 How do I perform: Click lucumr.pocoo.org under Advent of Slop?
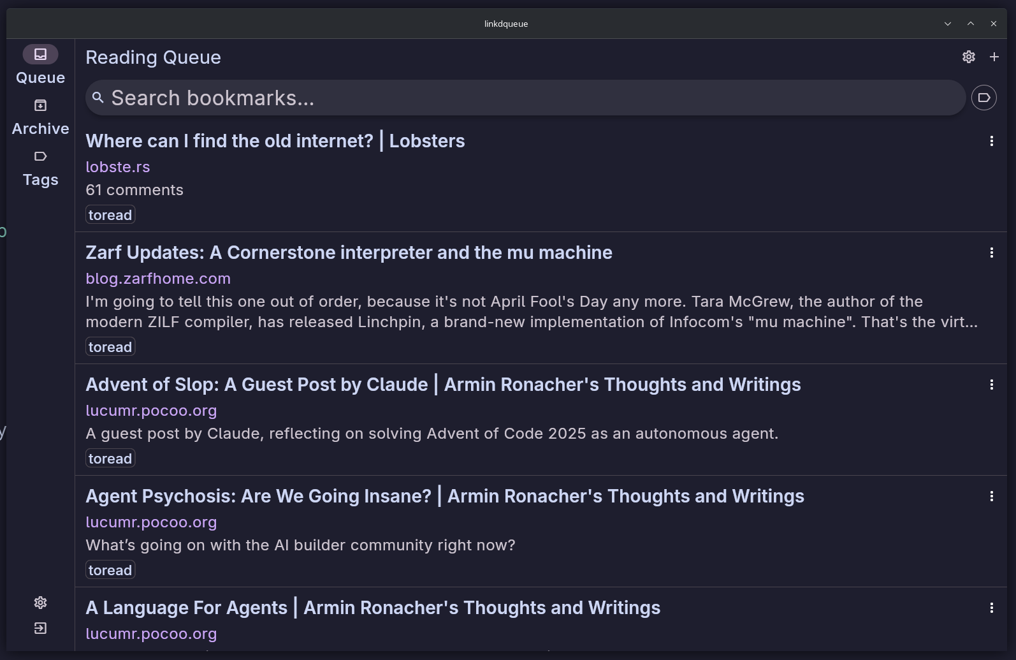click(151, 411)
